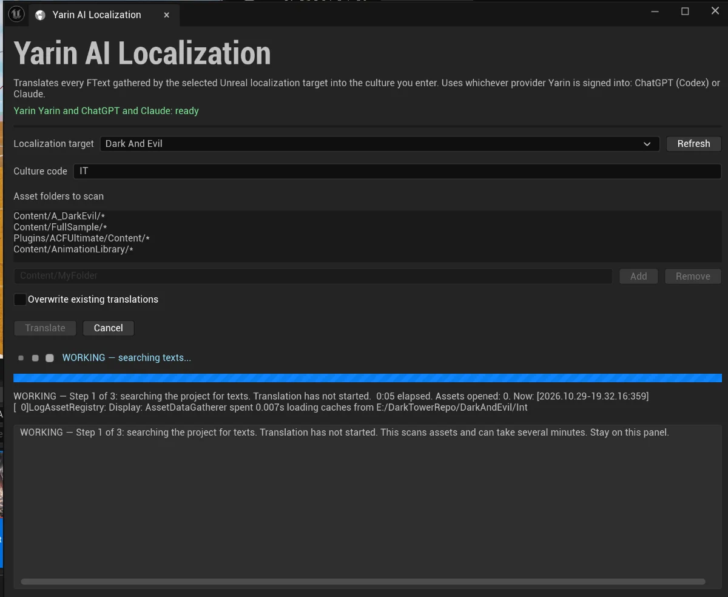This screenshot has width=728, height=597.
Task: Click the Add folder button
Action: 638,276
